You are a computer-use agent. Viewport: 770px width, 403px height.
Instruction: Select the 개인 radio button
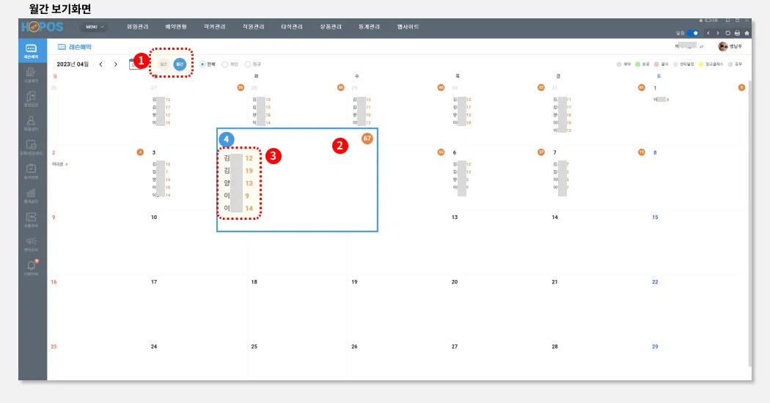click(225, 64)
